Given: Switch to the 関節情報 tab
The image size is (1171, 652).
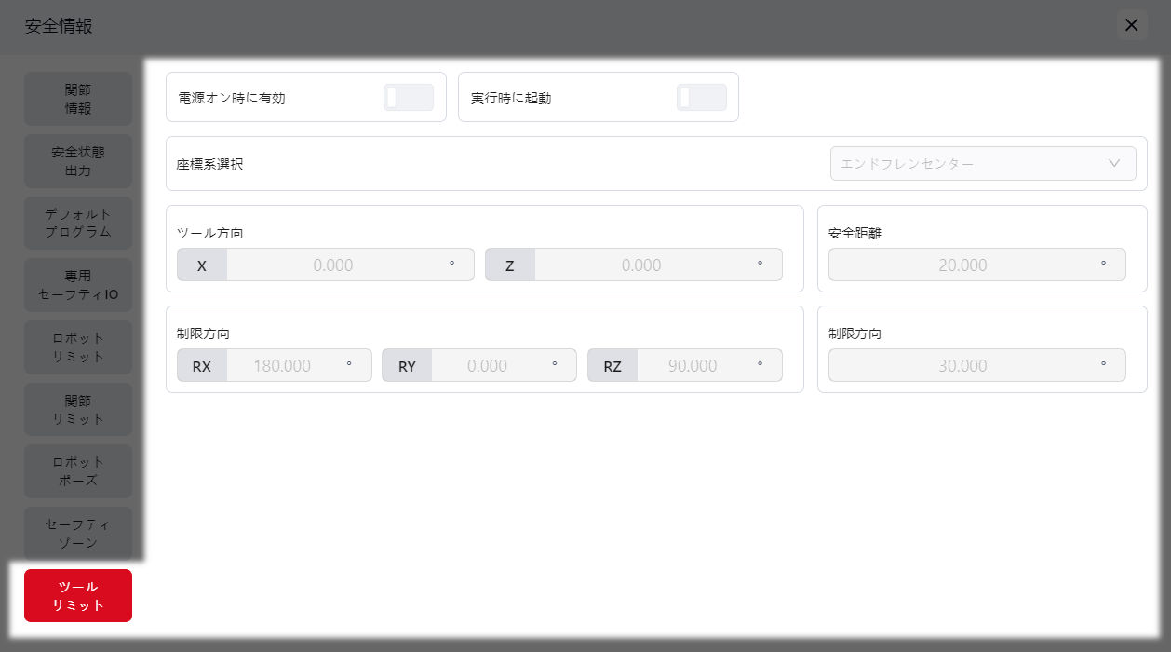Looking at the screenshot, I should pos(78,99).
